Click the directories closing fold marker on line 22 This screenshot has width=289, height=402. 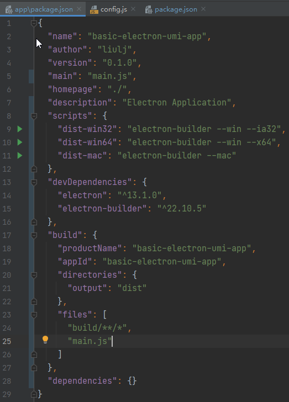tap(34, 301)
